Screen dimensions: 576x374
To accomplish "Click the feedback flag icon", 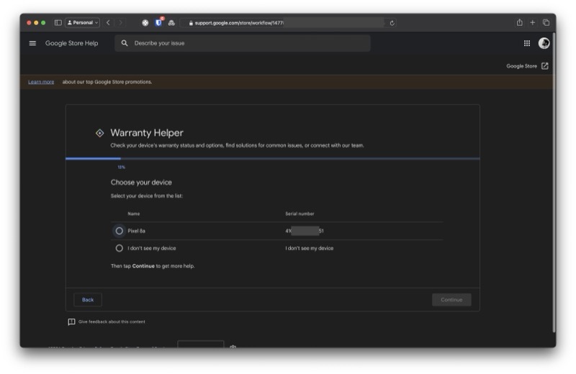I will coord(71,322).
